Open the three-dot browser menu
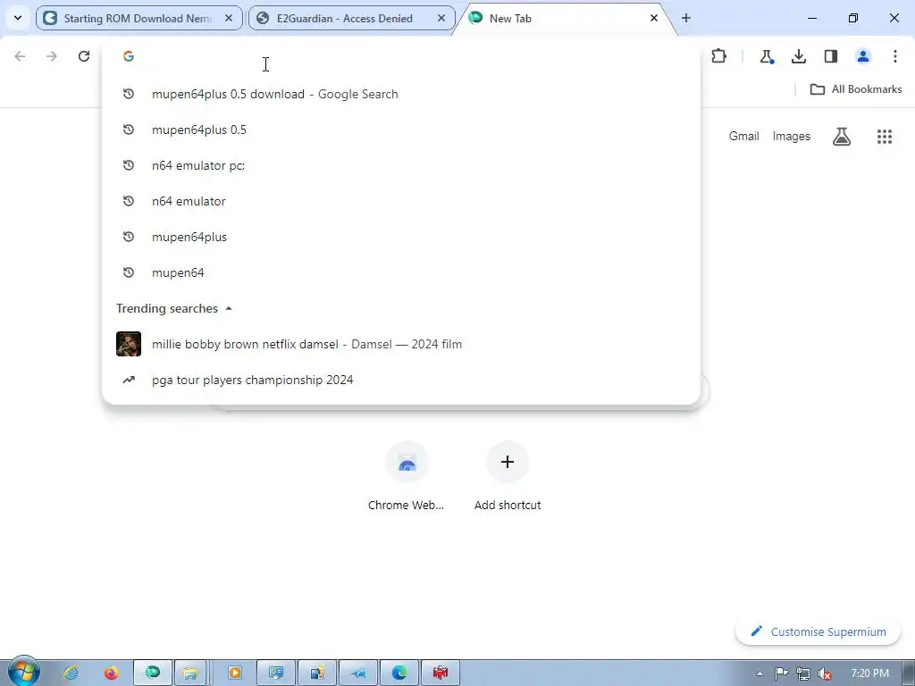Image resolution: width=915 pixels, height=686 pixels. coord(894,56)
